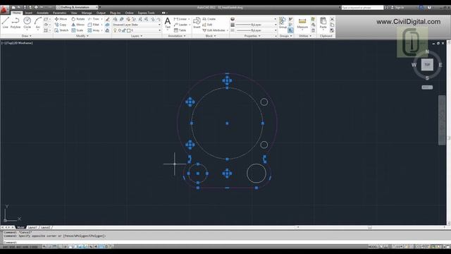This screenshot has width=451, height=254.
Task: Open the Drafting & Annotation workspace dropdown
Action: coord(77,7)
